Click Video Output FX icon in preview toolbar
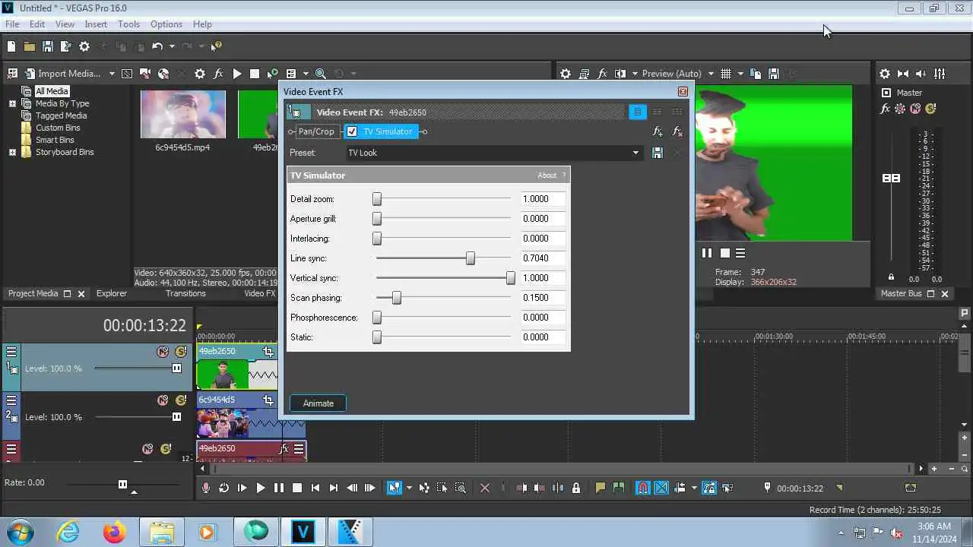973x547 pixels. (603, 74)
